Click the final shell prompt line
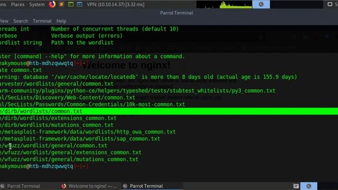Image resolution: width=338 pixels, height=190 pixels. (44, 166)
